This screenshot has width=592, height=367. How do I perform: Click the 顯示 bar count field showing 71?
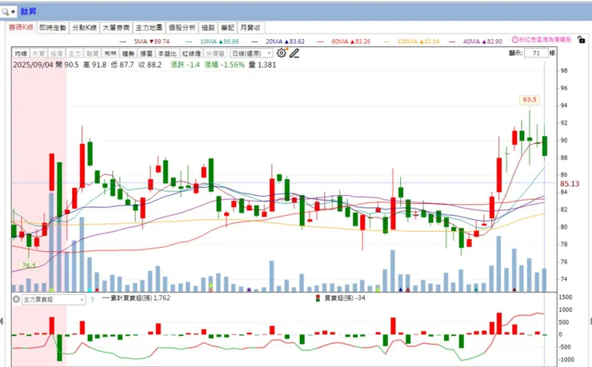click(x=536, y=53)
